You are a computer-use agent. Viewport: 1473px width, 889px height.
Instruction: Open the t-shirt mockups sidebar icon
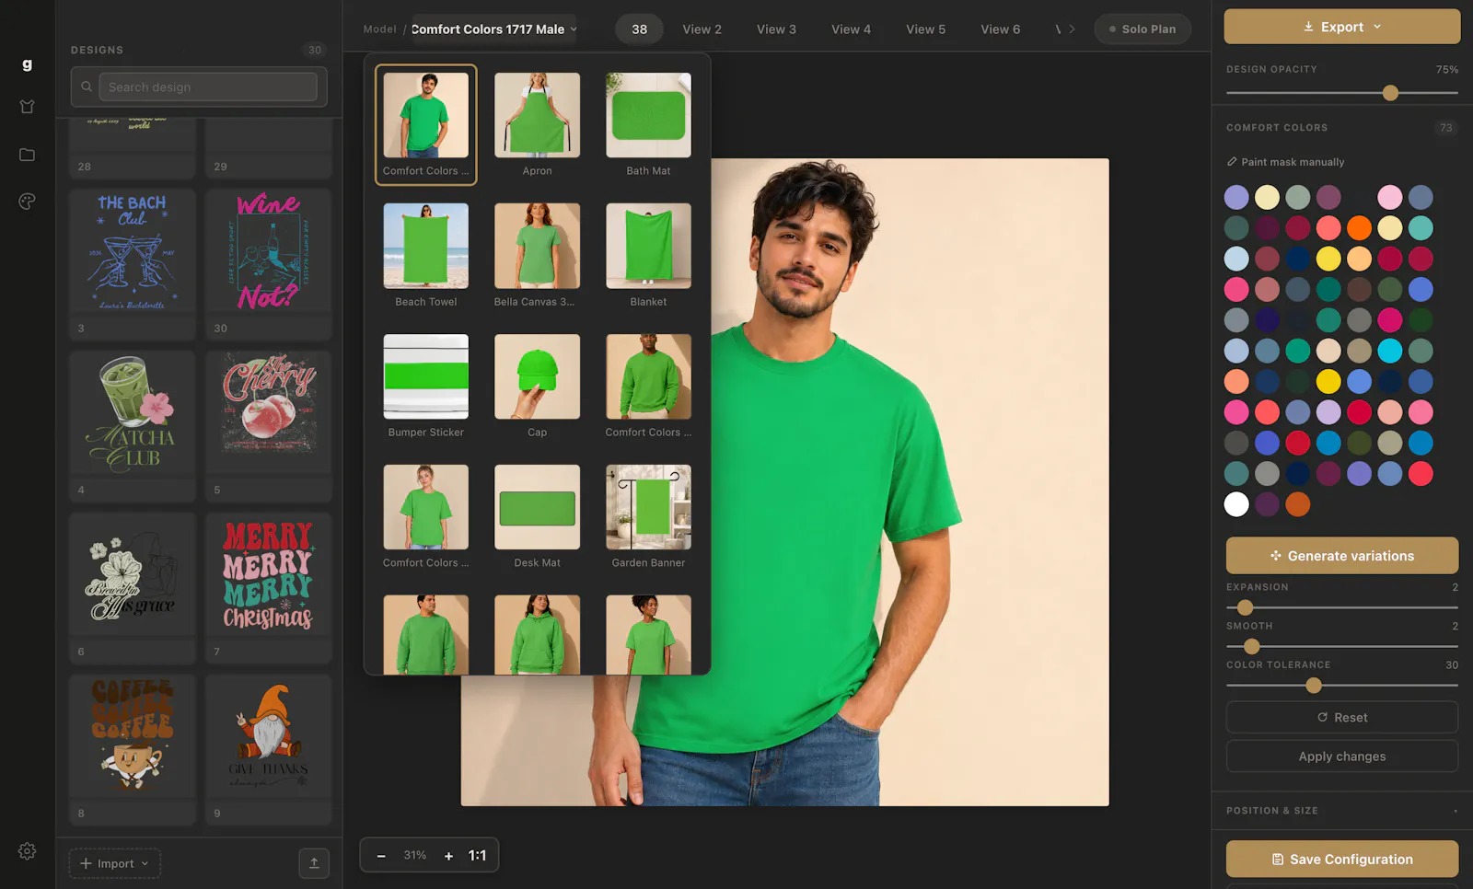click(27, 107)
